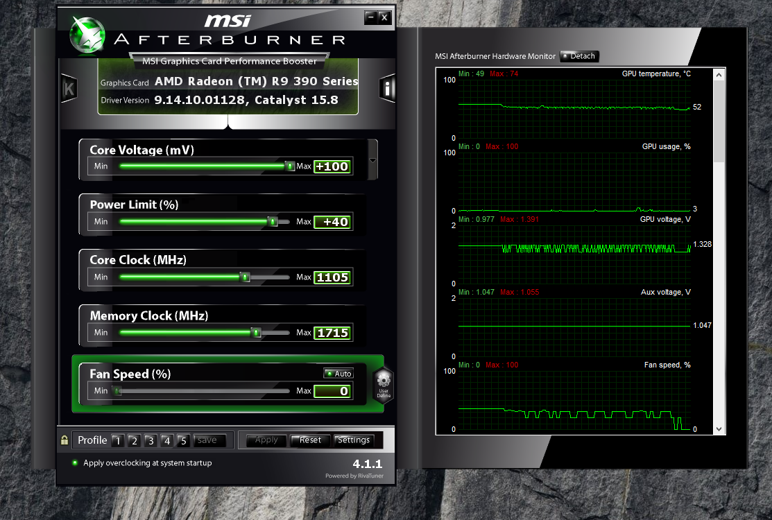This screenshot has width=772, height=520.
Task: Click the Aux voltage graph label
Action: (x=666, y=292)
